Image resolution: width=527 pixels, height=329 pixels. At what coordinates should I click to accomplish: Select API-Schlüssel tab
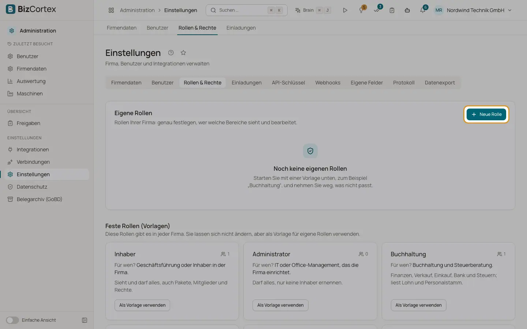pyautogui.click(x=288, y=83)
